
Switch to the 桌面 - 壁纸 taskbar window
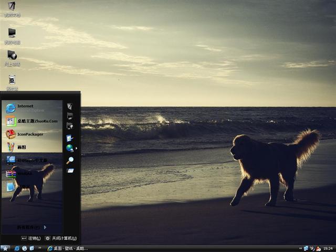(x=67, y=248)
